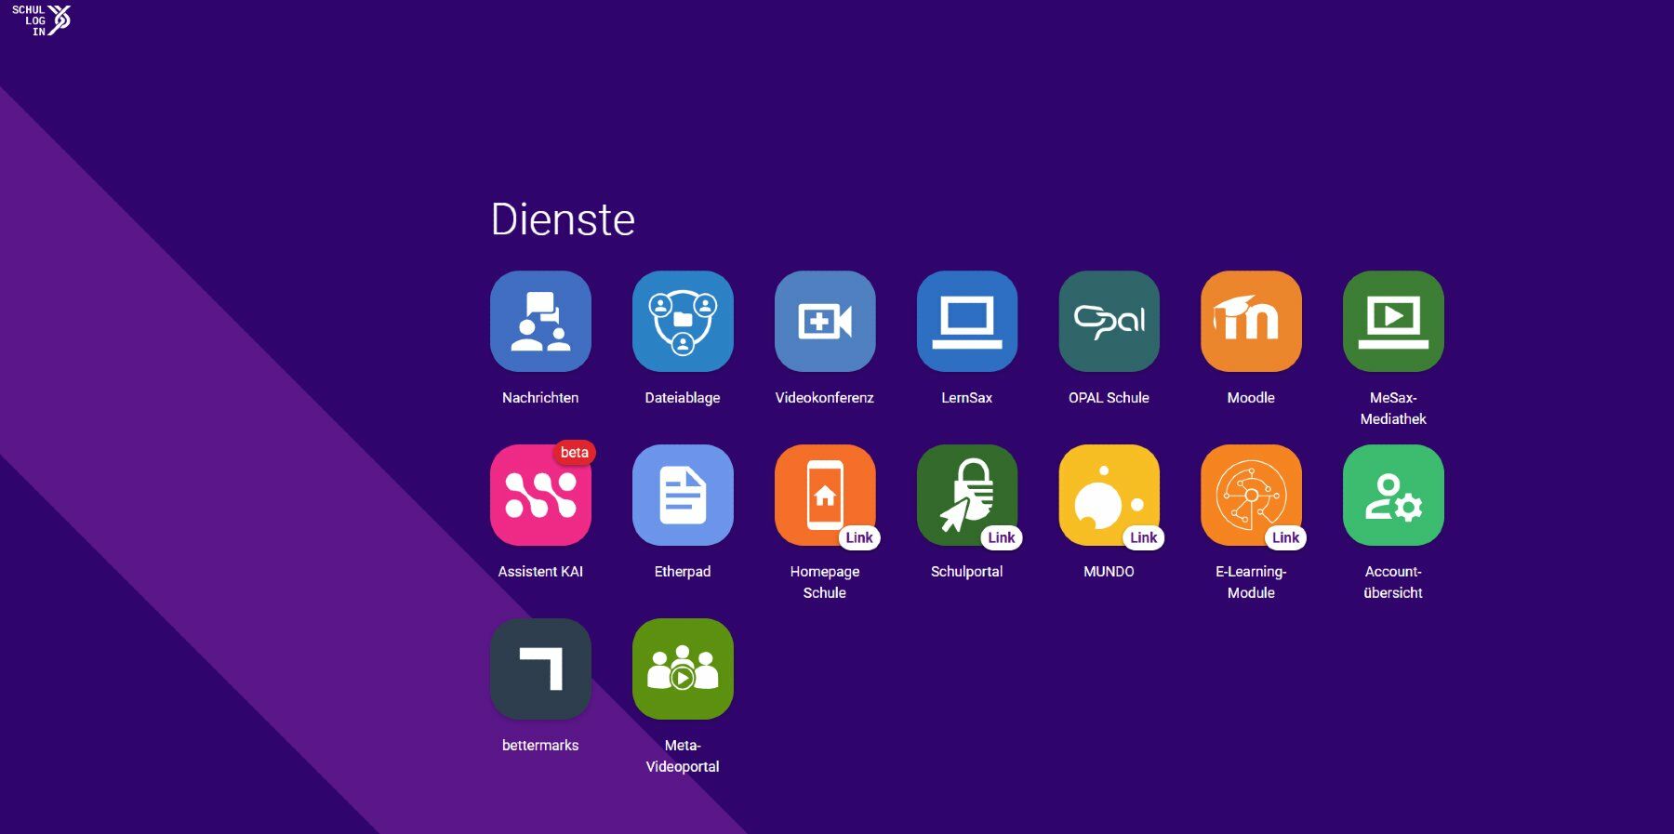Screen dimensions: 1674x834
Task: Click the "bettermarks" text label
Action: pyautogui.click(x=540, y=746)
